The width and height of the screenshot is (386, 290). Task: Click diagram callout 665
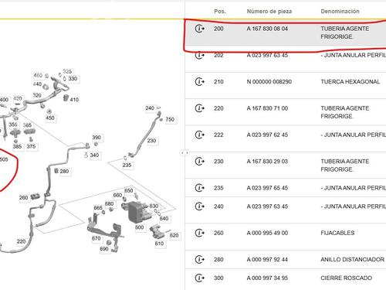coord(98,208)
